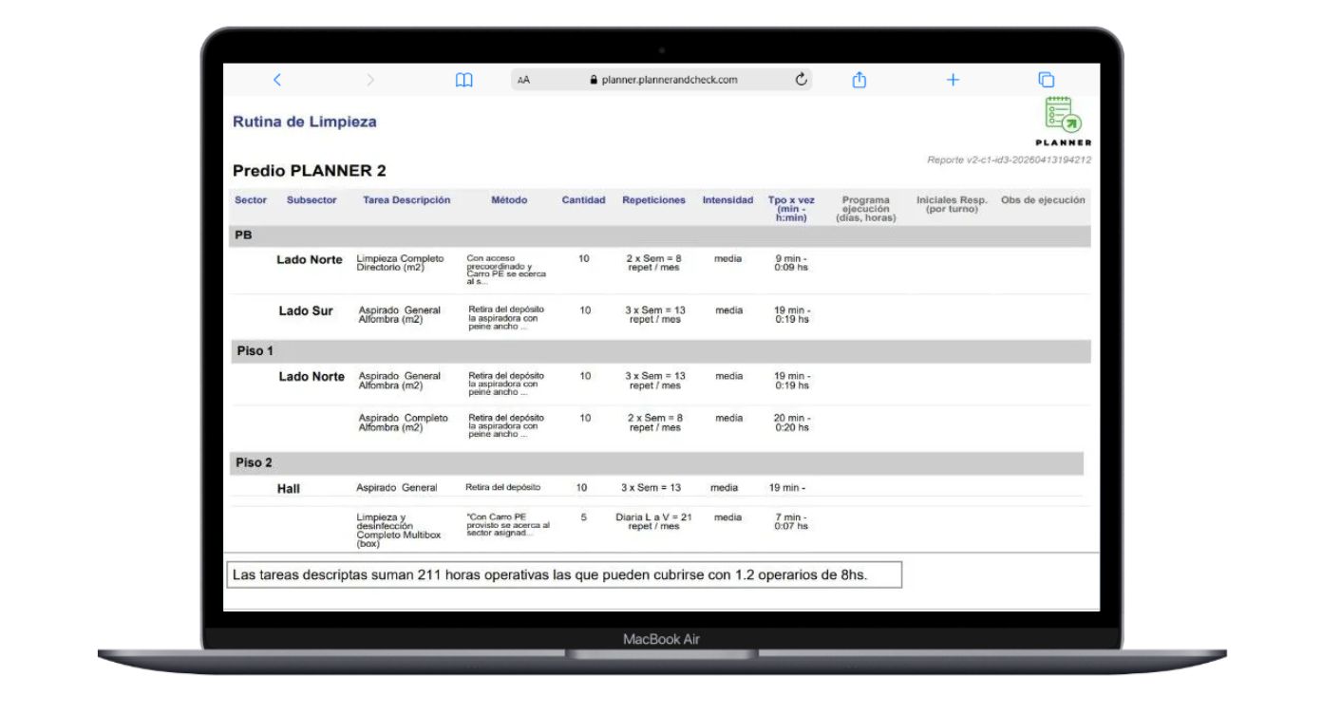The image size is (1322, 714).
Task: Click the Obs de ejecución column header
Action: click(1043, 200)
